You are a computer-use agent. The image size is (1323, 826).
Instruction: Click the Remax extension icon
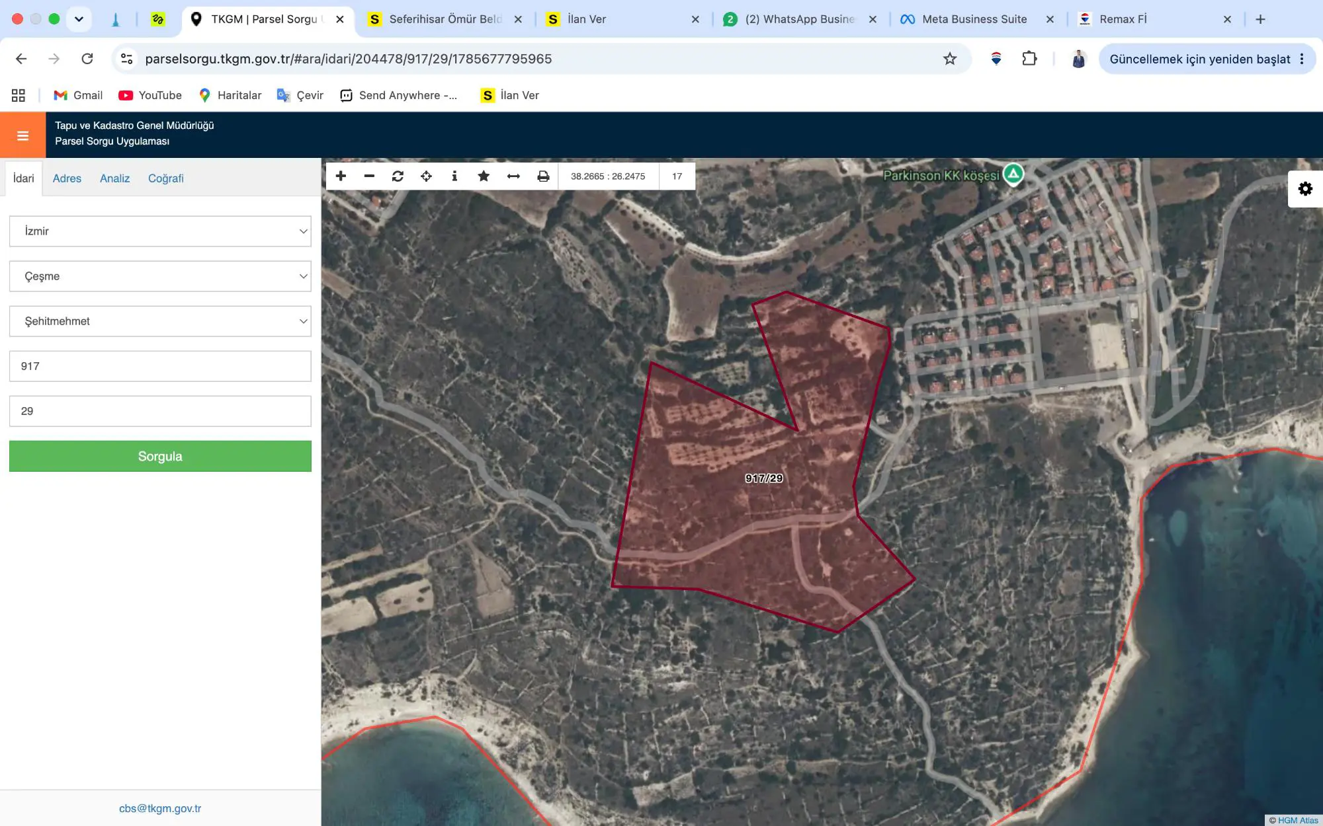(996, 59)
